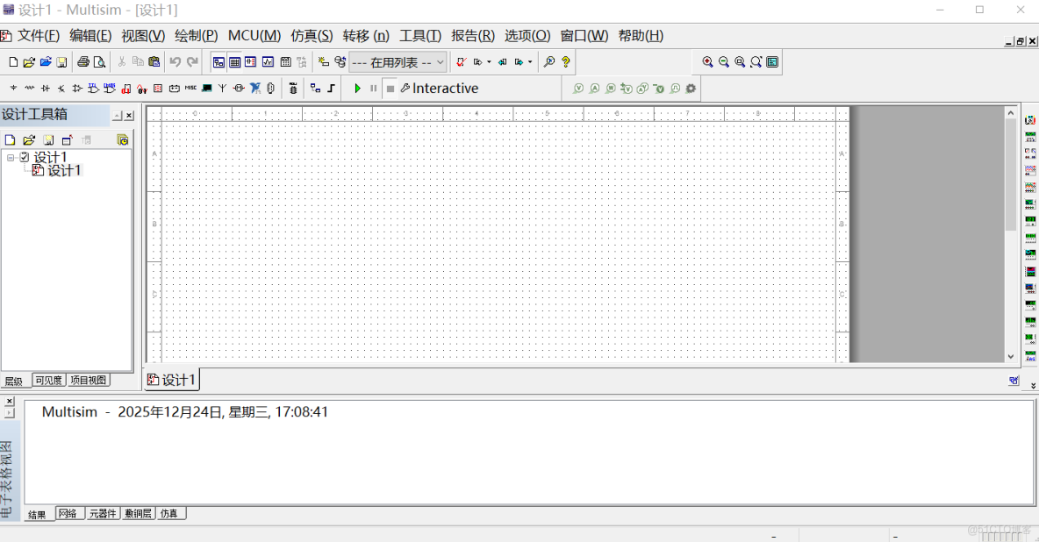Switch to the 仿真 spreadsheet tab

click(169, 514)
